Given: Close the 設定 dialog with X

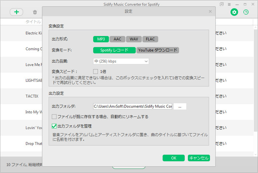Looking at the screenshot, I should click(x=210, y=11).
